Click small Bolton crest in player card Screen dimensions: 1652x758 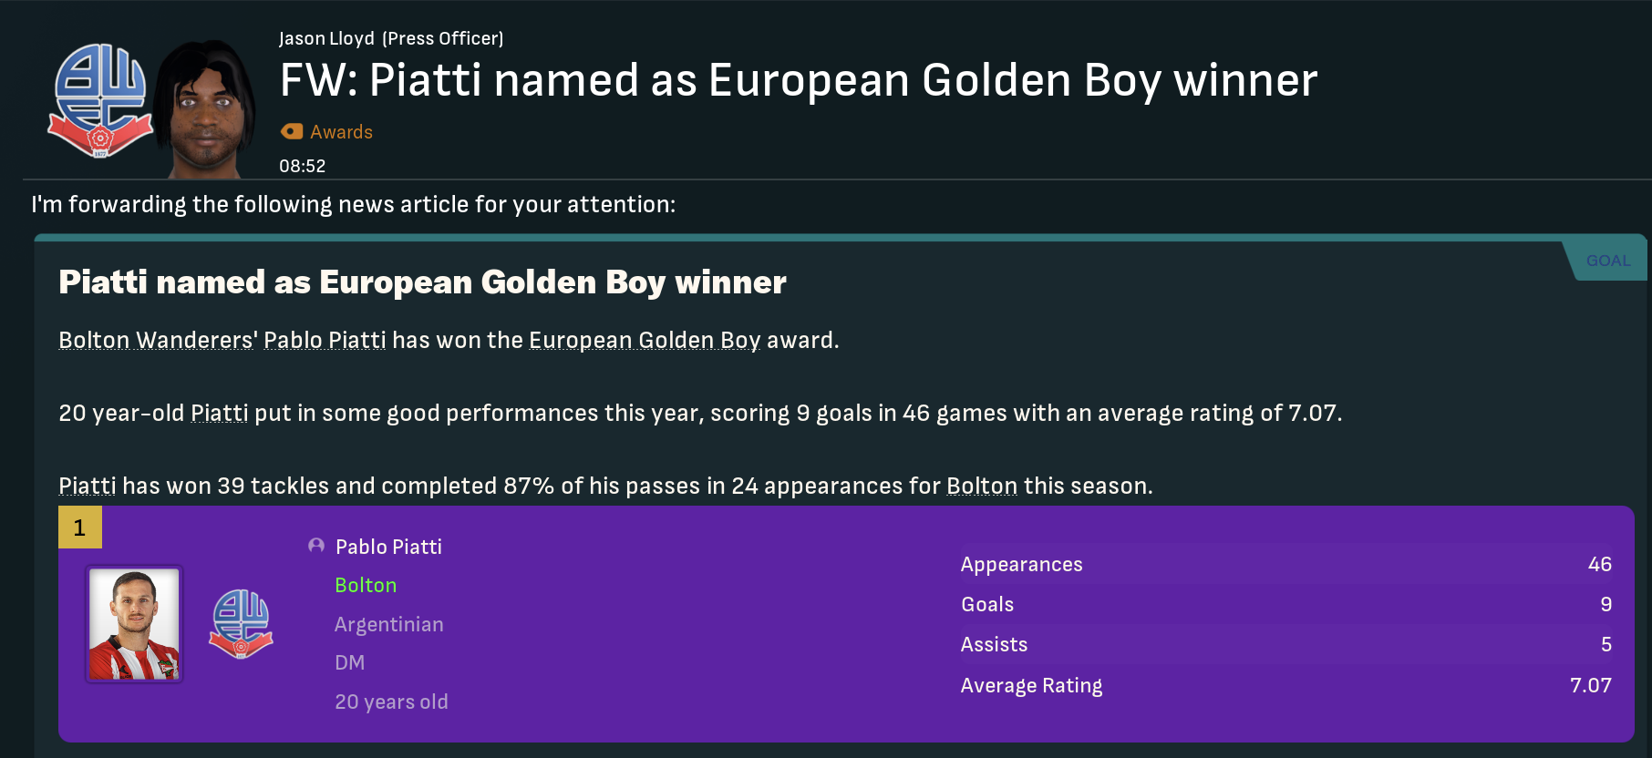click(241, 624)
